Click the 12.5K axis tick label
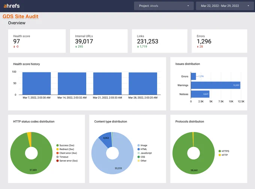Image resolution: width=255 pixels, height=189 pixels. point(241,102)
